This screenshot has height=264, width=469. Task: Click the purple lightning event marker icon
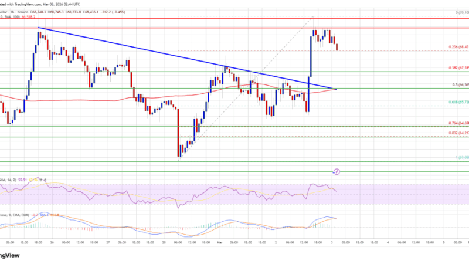pos(337,172)
